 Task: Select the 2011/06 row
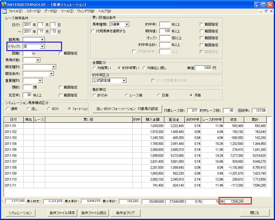coord(135,156)
